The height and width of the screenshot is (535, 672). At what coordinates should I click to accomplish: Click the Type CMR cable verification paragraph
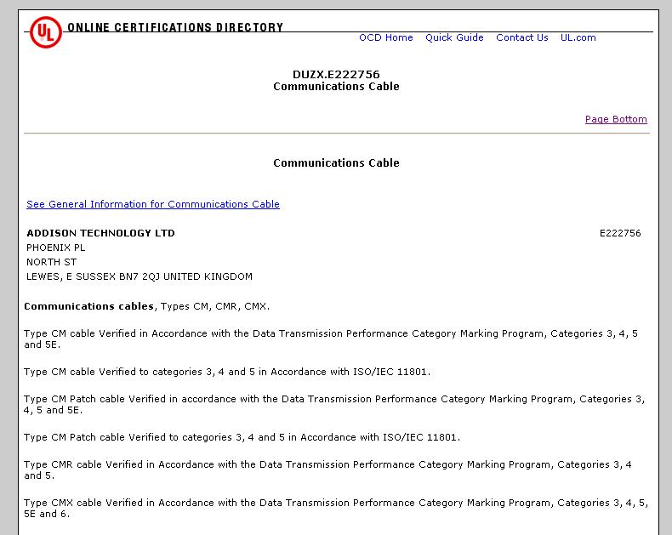(x=327, y=470)
